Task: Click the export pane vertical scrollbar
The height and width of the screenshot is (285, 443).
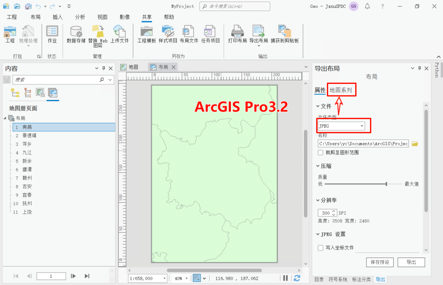Action: [x=426, y=161]
